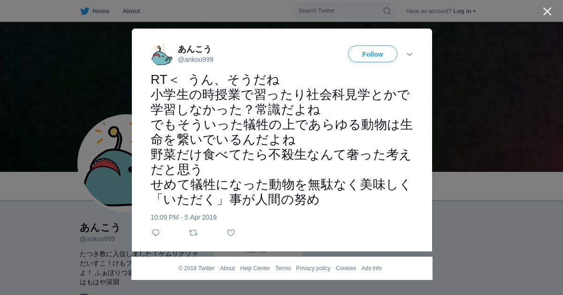Screen dimensions: 563x295
Task: Retweet this tweet using the retweet icon
Action: pos(193,233)
